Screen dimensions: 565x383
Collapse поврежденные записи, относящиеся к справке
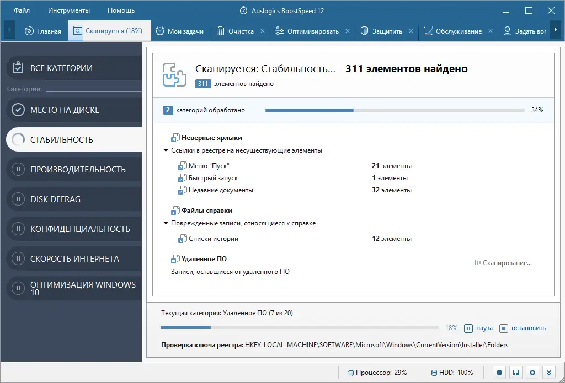(166, 223)
